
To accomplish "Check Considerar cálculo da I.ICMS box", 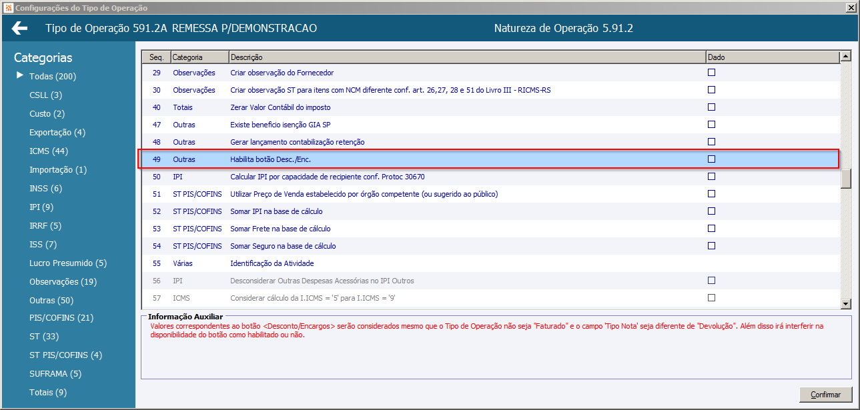I will (x=711, y=297).
